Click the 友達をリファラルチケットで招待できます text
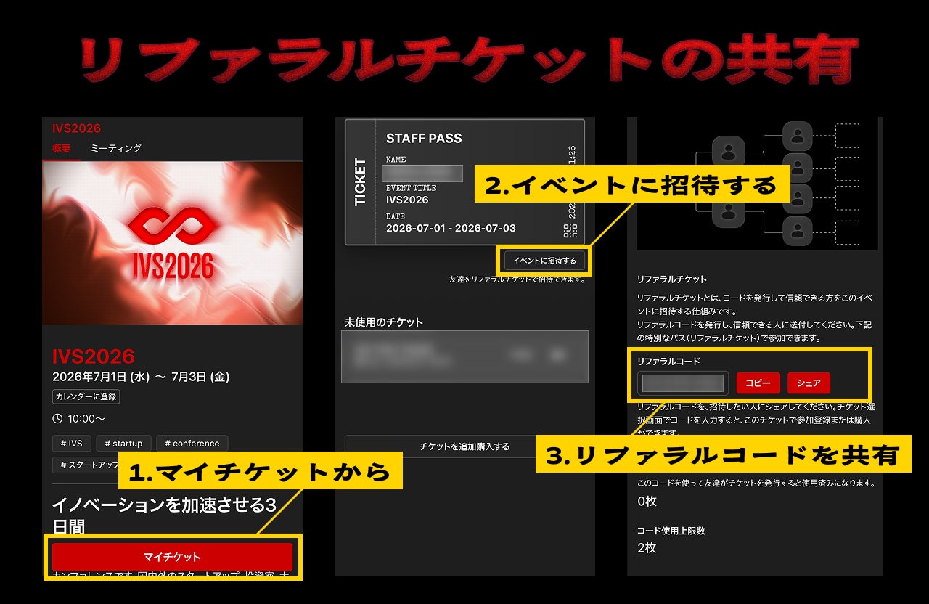929x604 pixels. (517, 279)
